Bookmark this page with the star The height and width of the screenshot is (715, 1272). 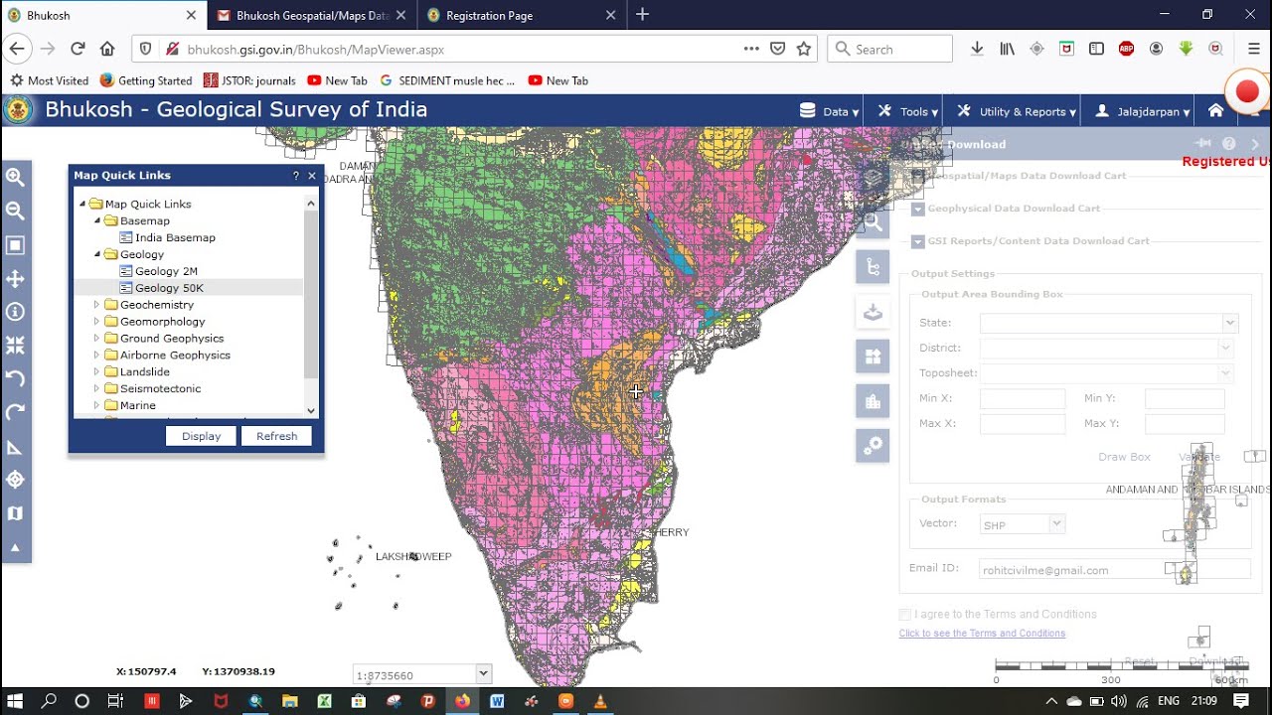pyautogui.click(x=804, y=49)
